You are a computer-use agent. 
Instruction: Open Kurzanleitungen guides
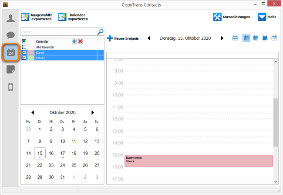(232, 17)
